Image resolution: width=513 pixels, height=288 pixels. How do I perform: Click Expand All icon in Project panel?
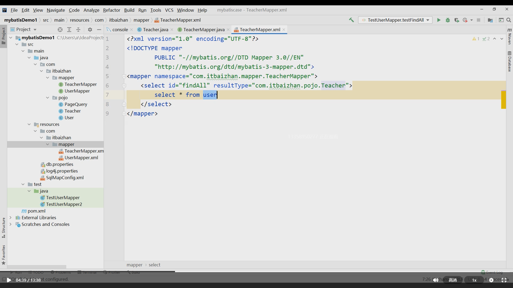(x=69, y=30)
